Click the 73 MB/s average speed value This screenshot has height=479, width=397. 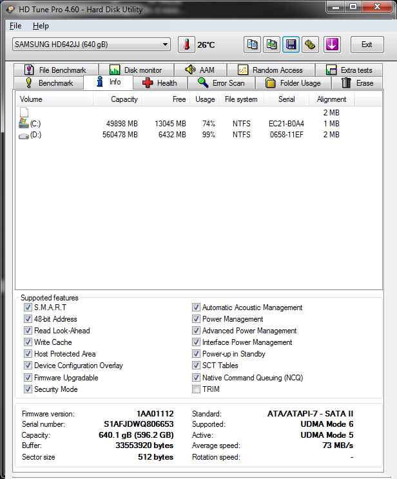tap(338, 445)
